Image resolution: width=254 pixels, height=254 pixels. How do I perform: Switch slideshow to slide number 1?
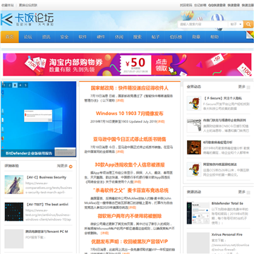coord(4,85)
